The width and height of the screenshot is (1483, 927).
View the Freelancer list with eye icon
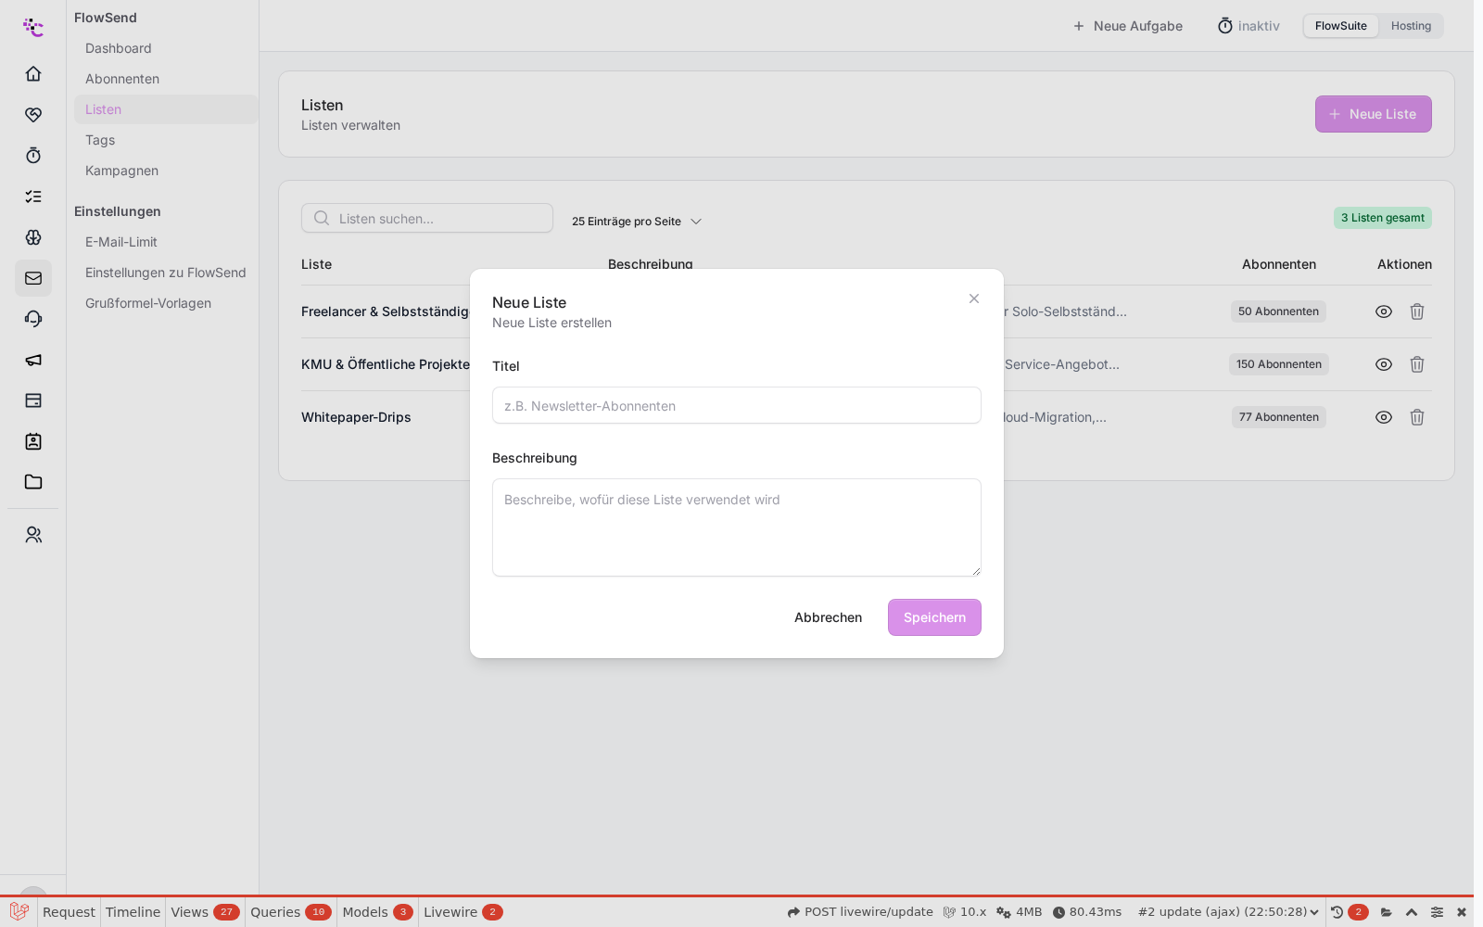(x=1384, y=311)
